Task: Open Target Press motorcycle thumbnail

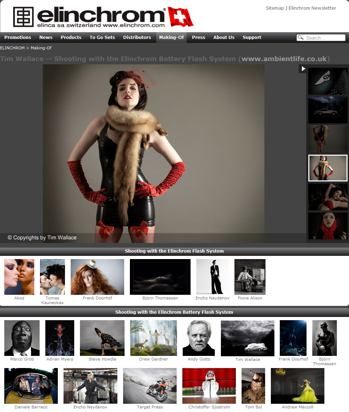Action: 150,386
